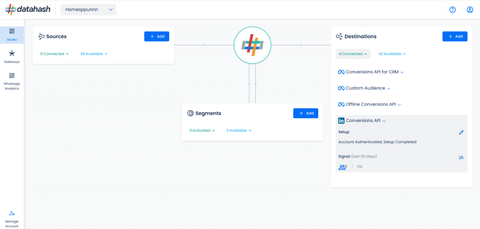The width and height of the screenshot is (480, 229).
Task: Click the Segments pie-chart icon
Action: [190, 113]
